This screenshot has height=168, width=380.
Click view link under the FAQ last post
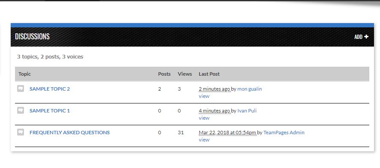coord(204,140)
